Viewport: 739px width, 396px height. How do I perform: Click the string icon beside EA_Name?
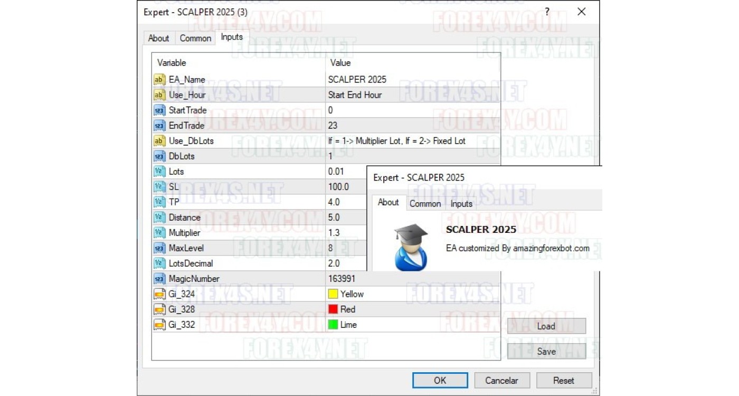coord(159,80)
